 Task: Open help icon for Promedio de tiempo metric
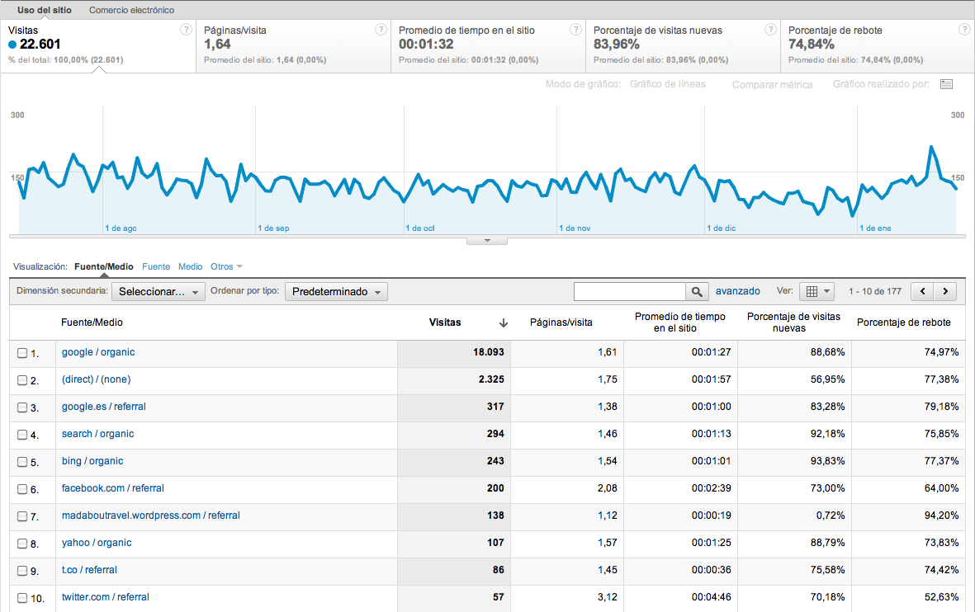point(575,29)
